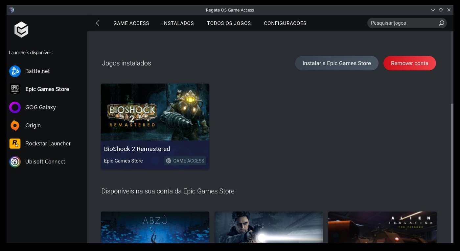
Task: Click Instalar a Epic Games Store button
Action: click(337, 63)
